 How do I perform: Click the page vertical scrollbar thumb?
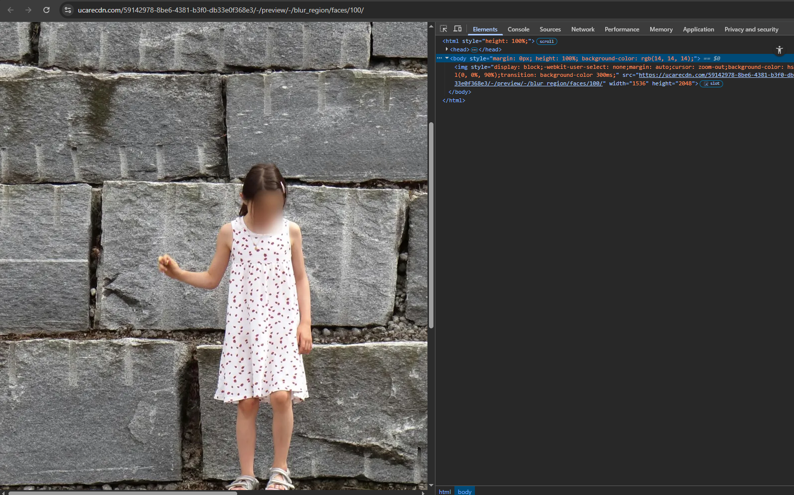pyautogui.click(x=431, y=225)
